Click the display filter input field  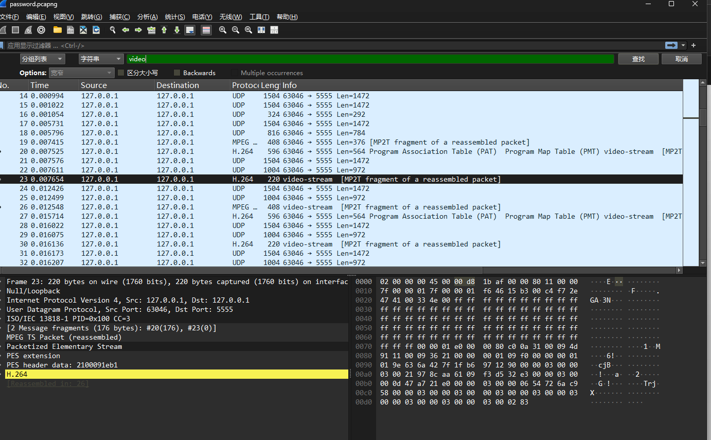pyautogui.click(x=334, y=45)
